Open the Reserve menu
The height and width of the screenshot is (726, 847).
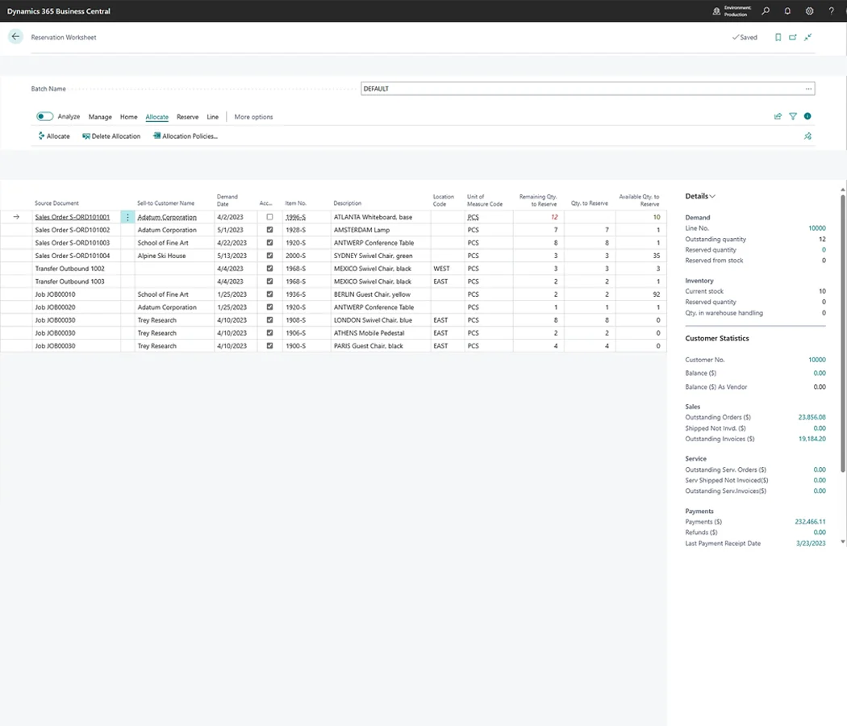click(187, 117)
